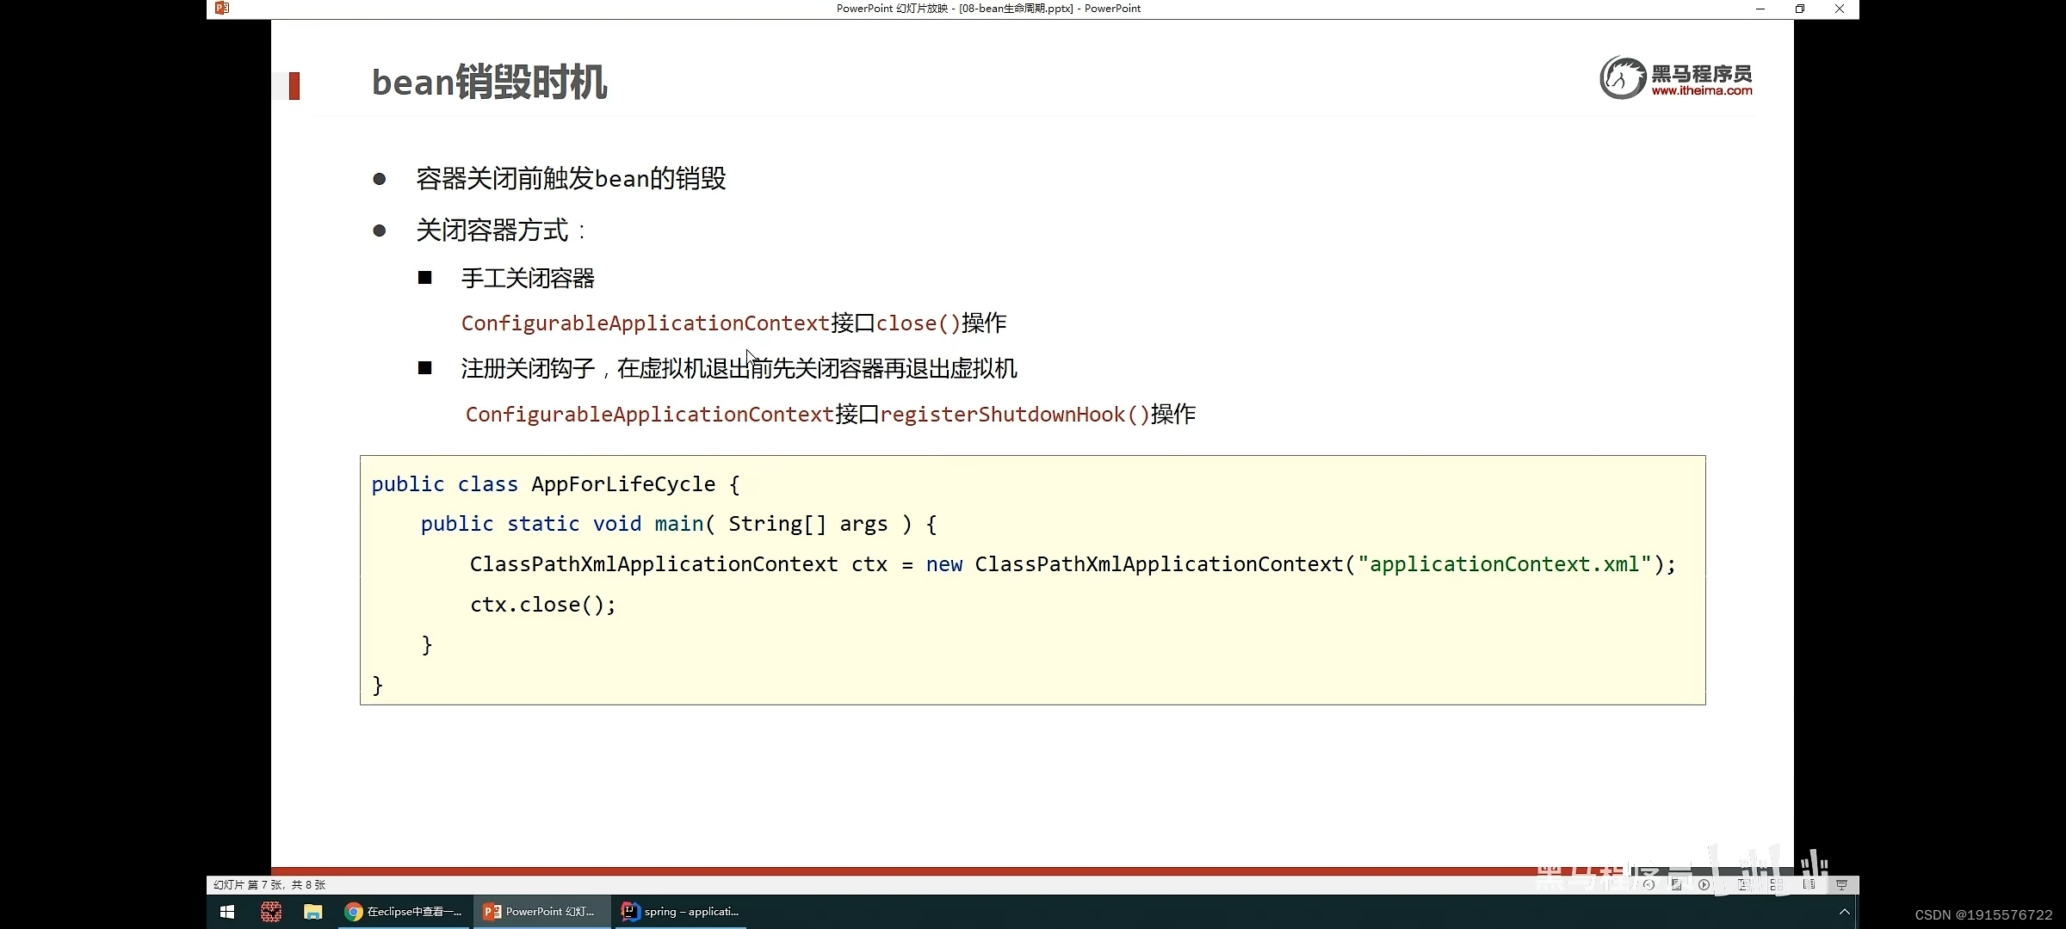Image resolution: width=2066 pixels, height=929 pixels.
Task: Switch to Chrome eclipse tab in taskbar
Action: click(404, 912)
